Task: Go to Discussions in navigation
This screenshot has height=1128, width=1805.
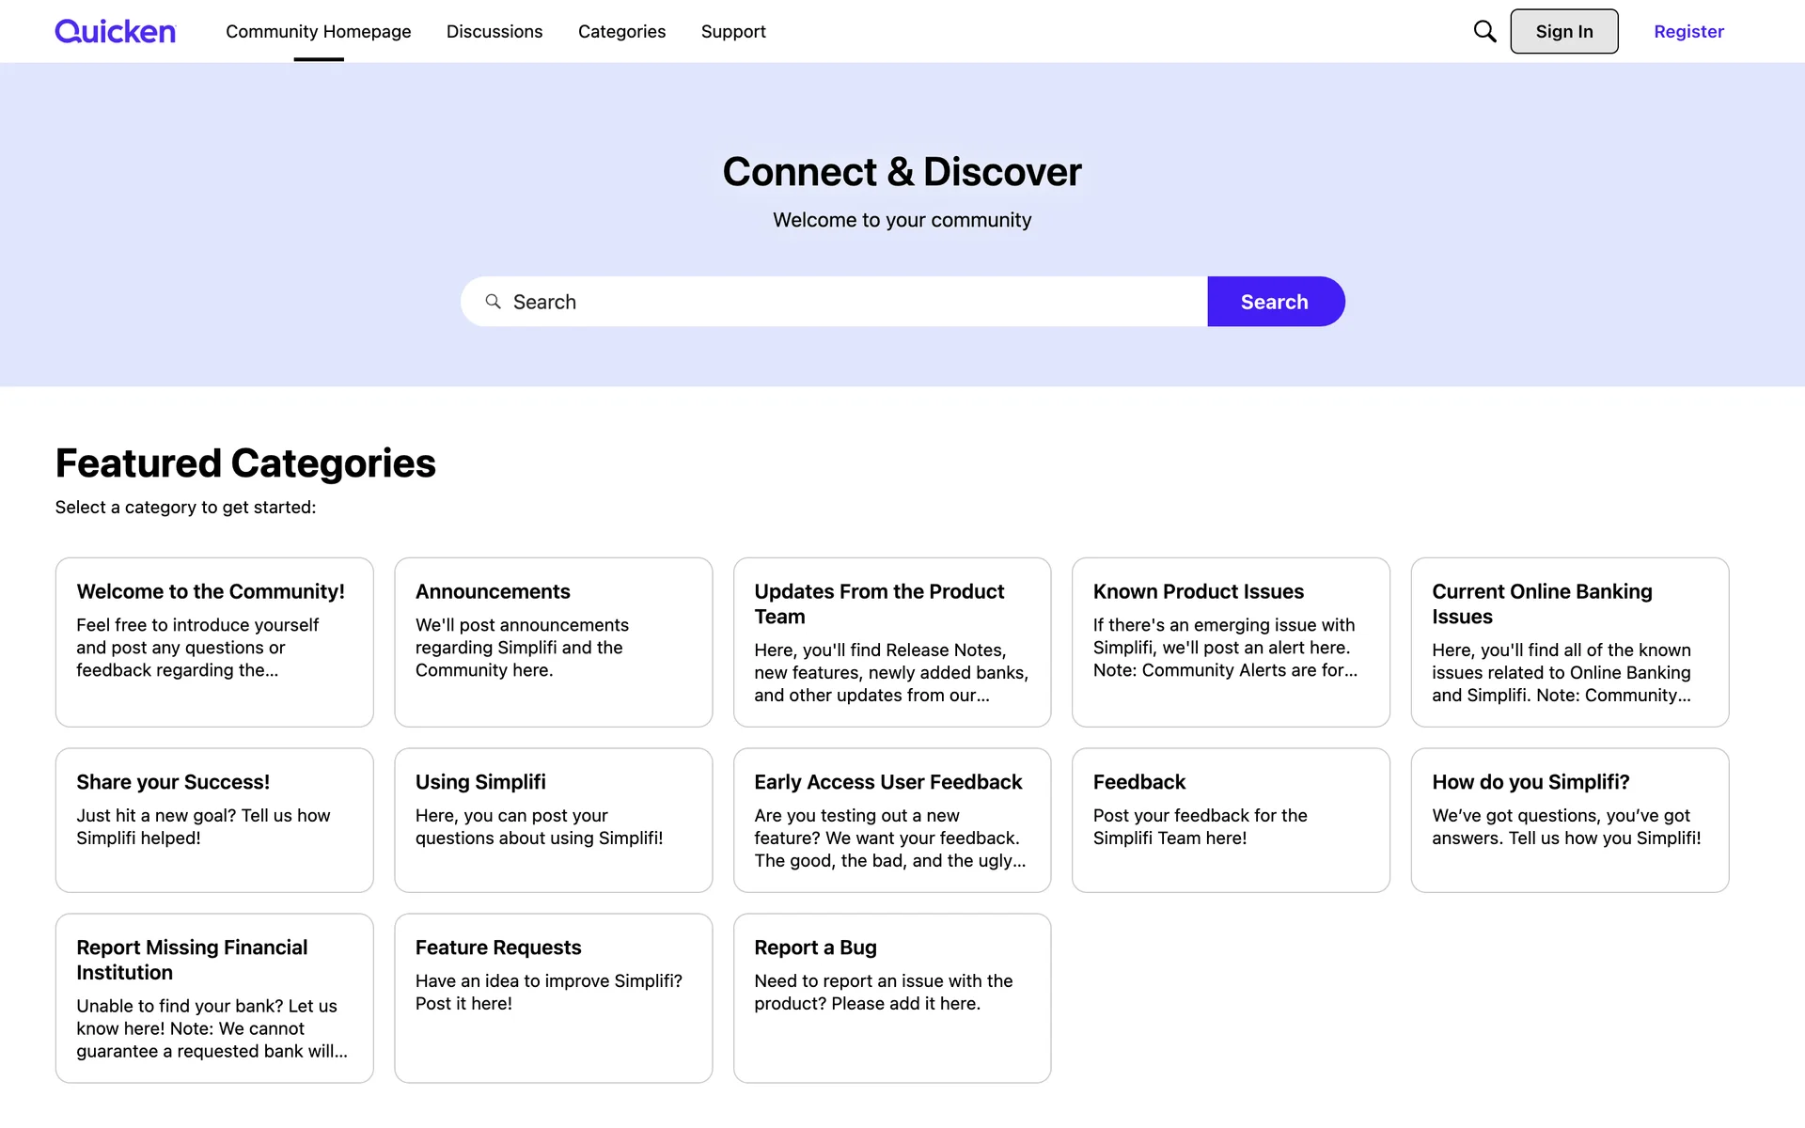Action: 494,31
